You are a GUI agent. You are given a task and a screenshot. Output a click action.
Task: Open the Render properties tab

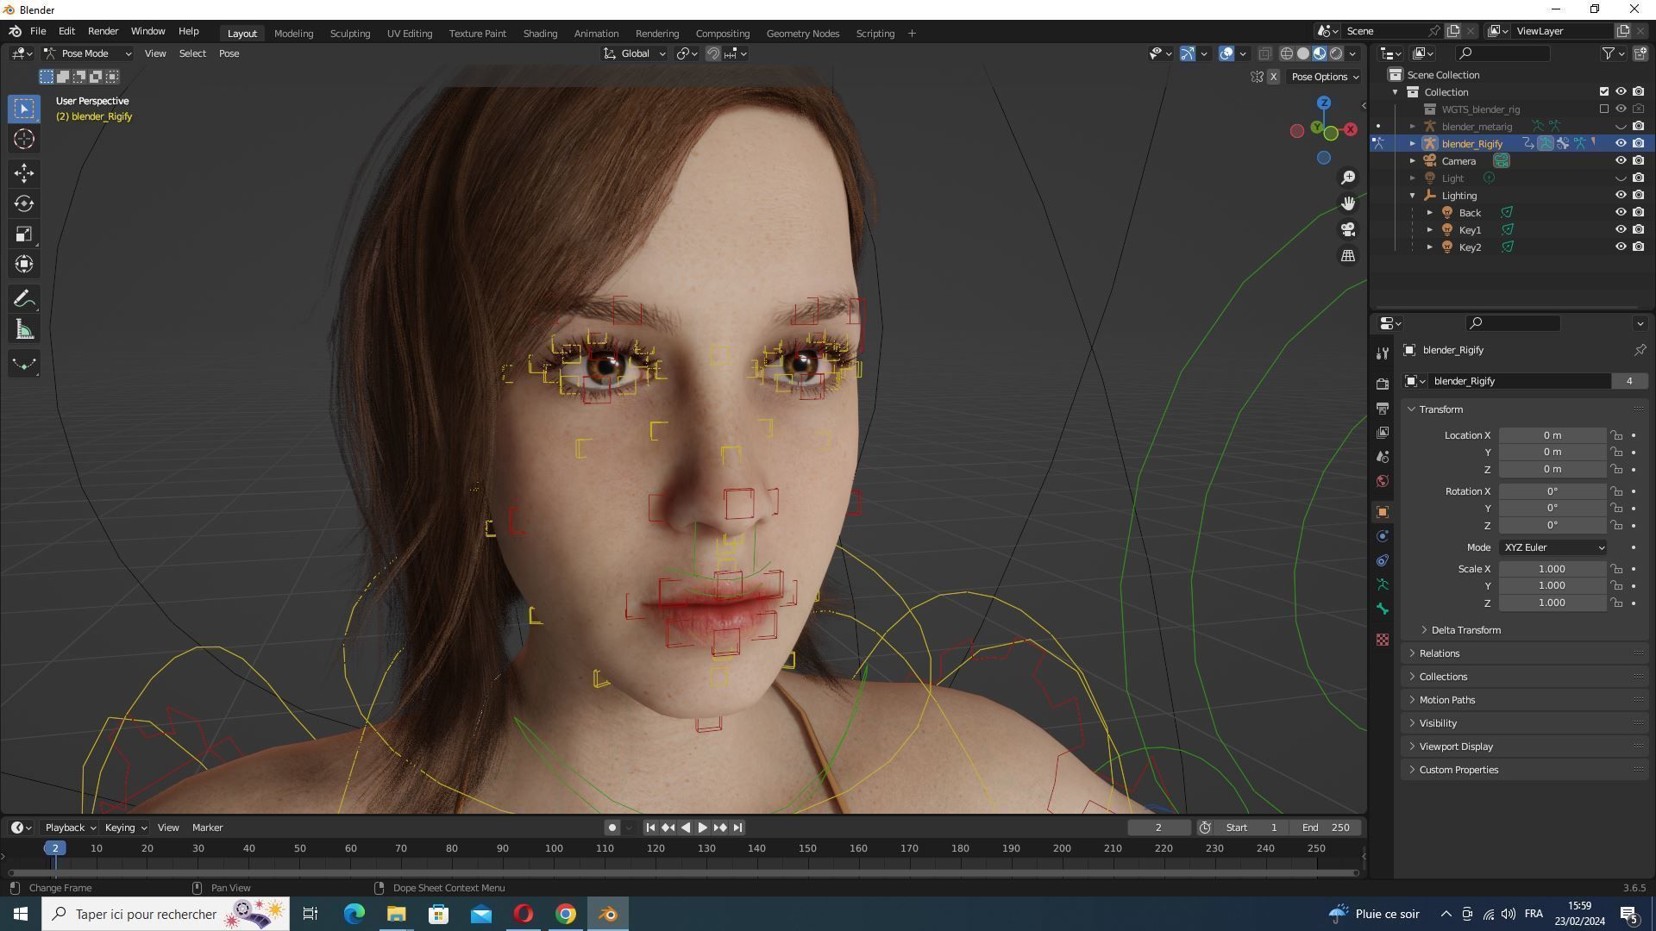coord(1383,384)
